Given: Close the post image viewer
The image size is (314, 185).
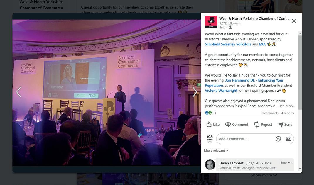Looking at the screenshot, I should [294, 21].
